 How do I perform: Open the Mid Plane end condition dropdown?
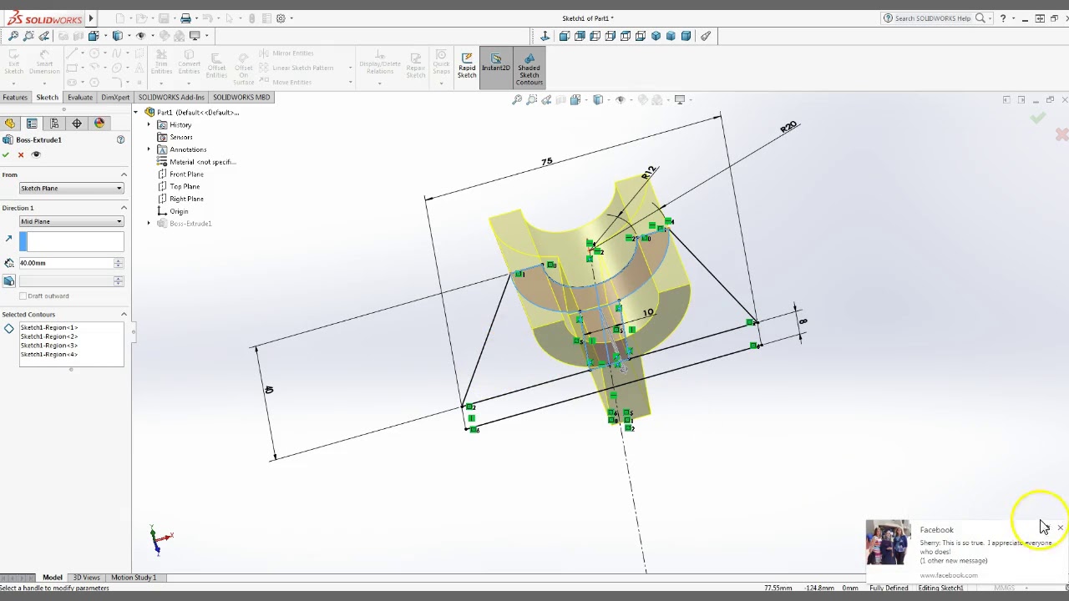coord(71,221)
